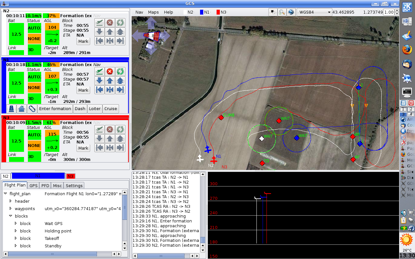This screenshot has height=259, width=415.
Task: Raise N1 altitude with the single up arrow
Action: [x=110, y=81]
